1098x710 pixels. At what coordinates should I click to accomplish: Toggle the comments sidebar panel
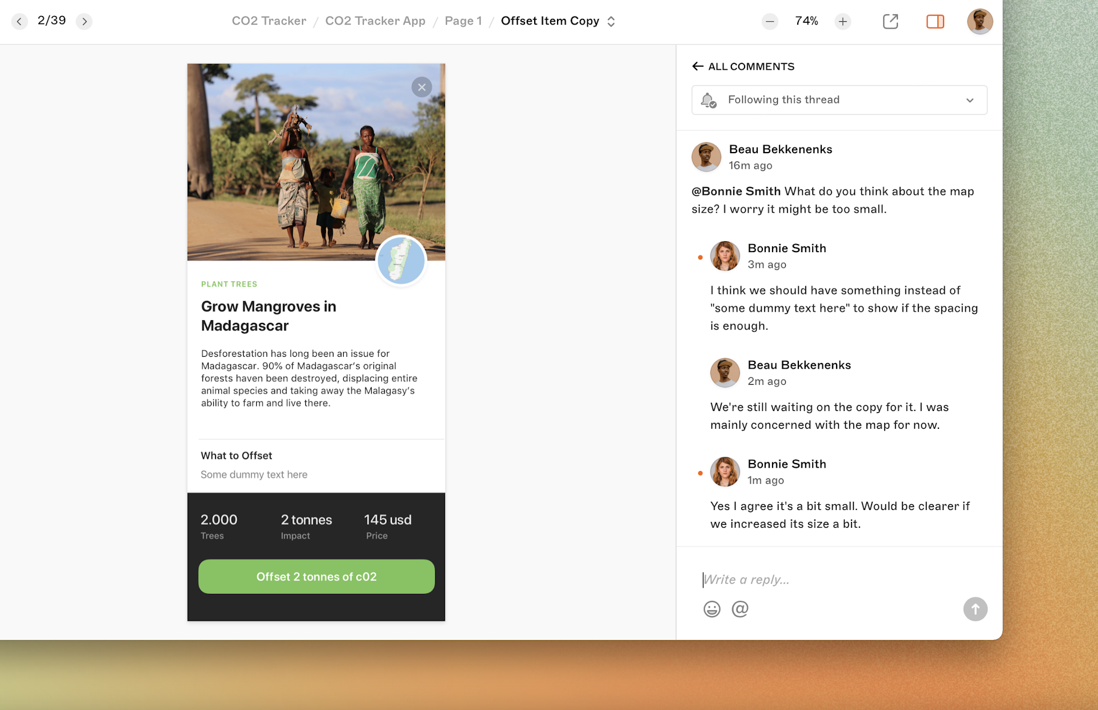click(x=935, y=22)
